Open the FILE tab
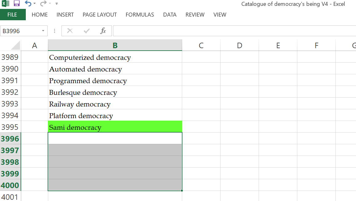The width and height of the screenshot is (356, 201). click(x=12, y=15)
